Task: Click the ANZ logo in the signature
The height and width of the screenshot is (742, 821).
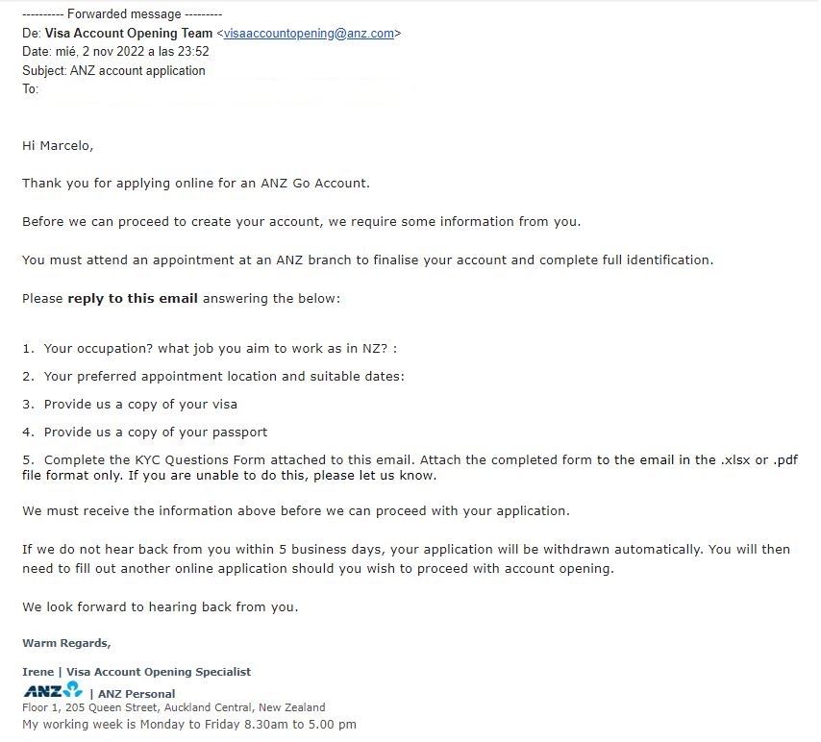Action: (53, 690)
